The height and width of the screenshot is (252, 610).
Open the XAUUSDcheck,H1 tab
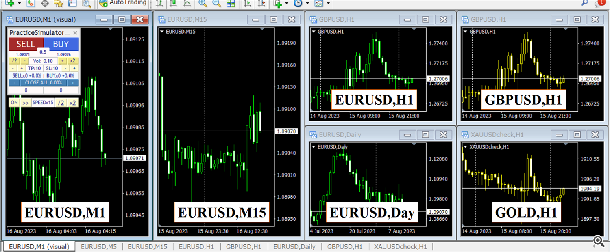coord(400,246)
